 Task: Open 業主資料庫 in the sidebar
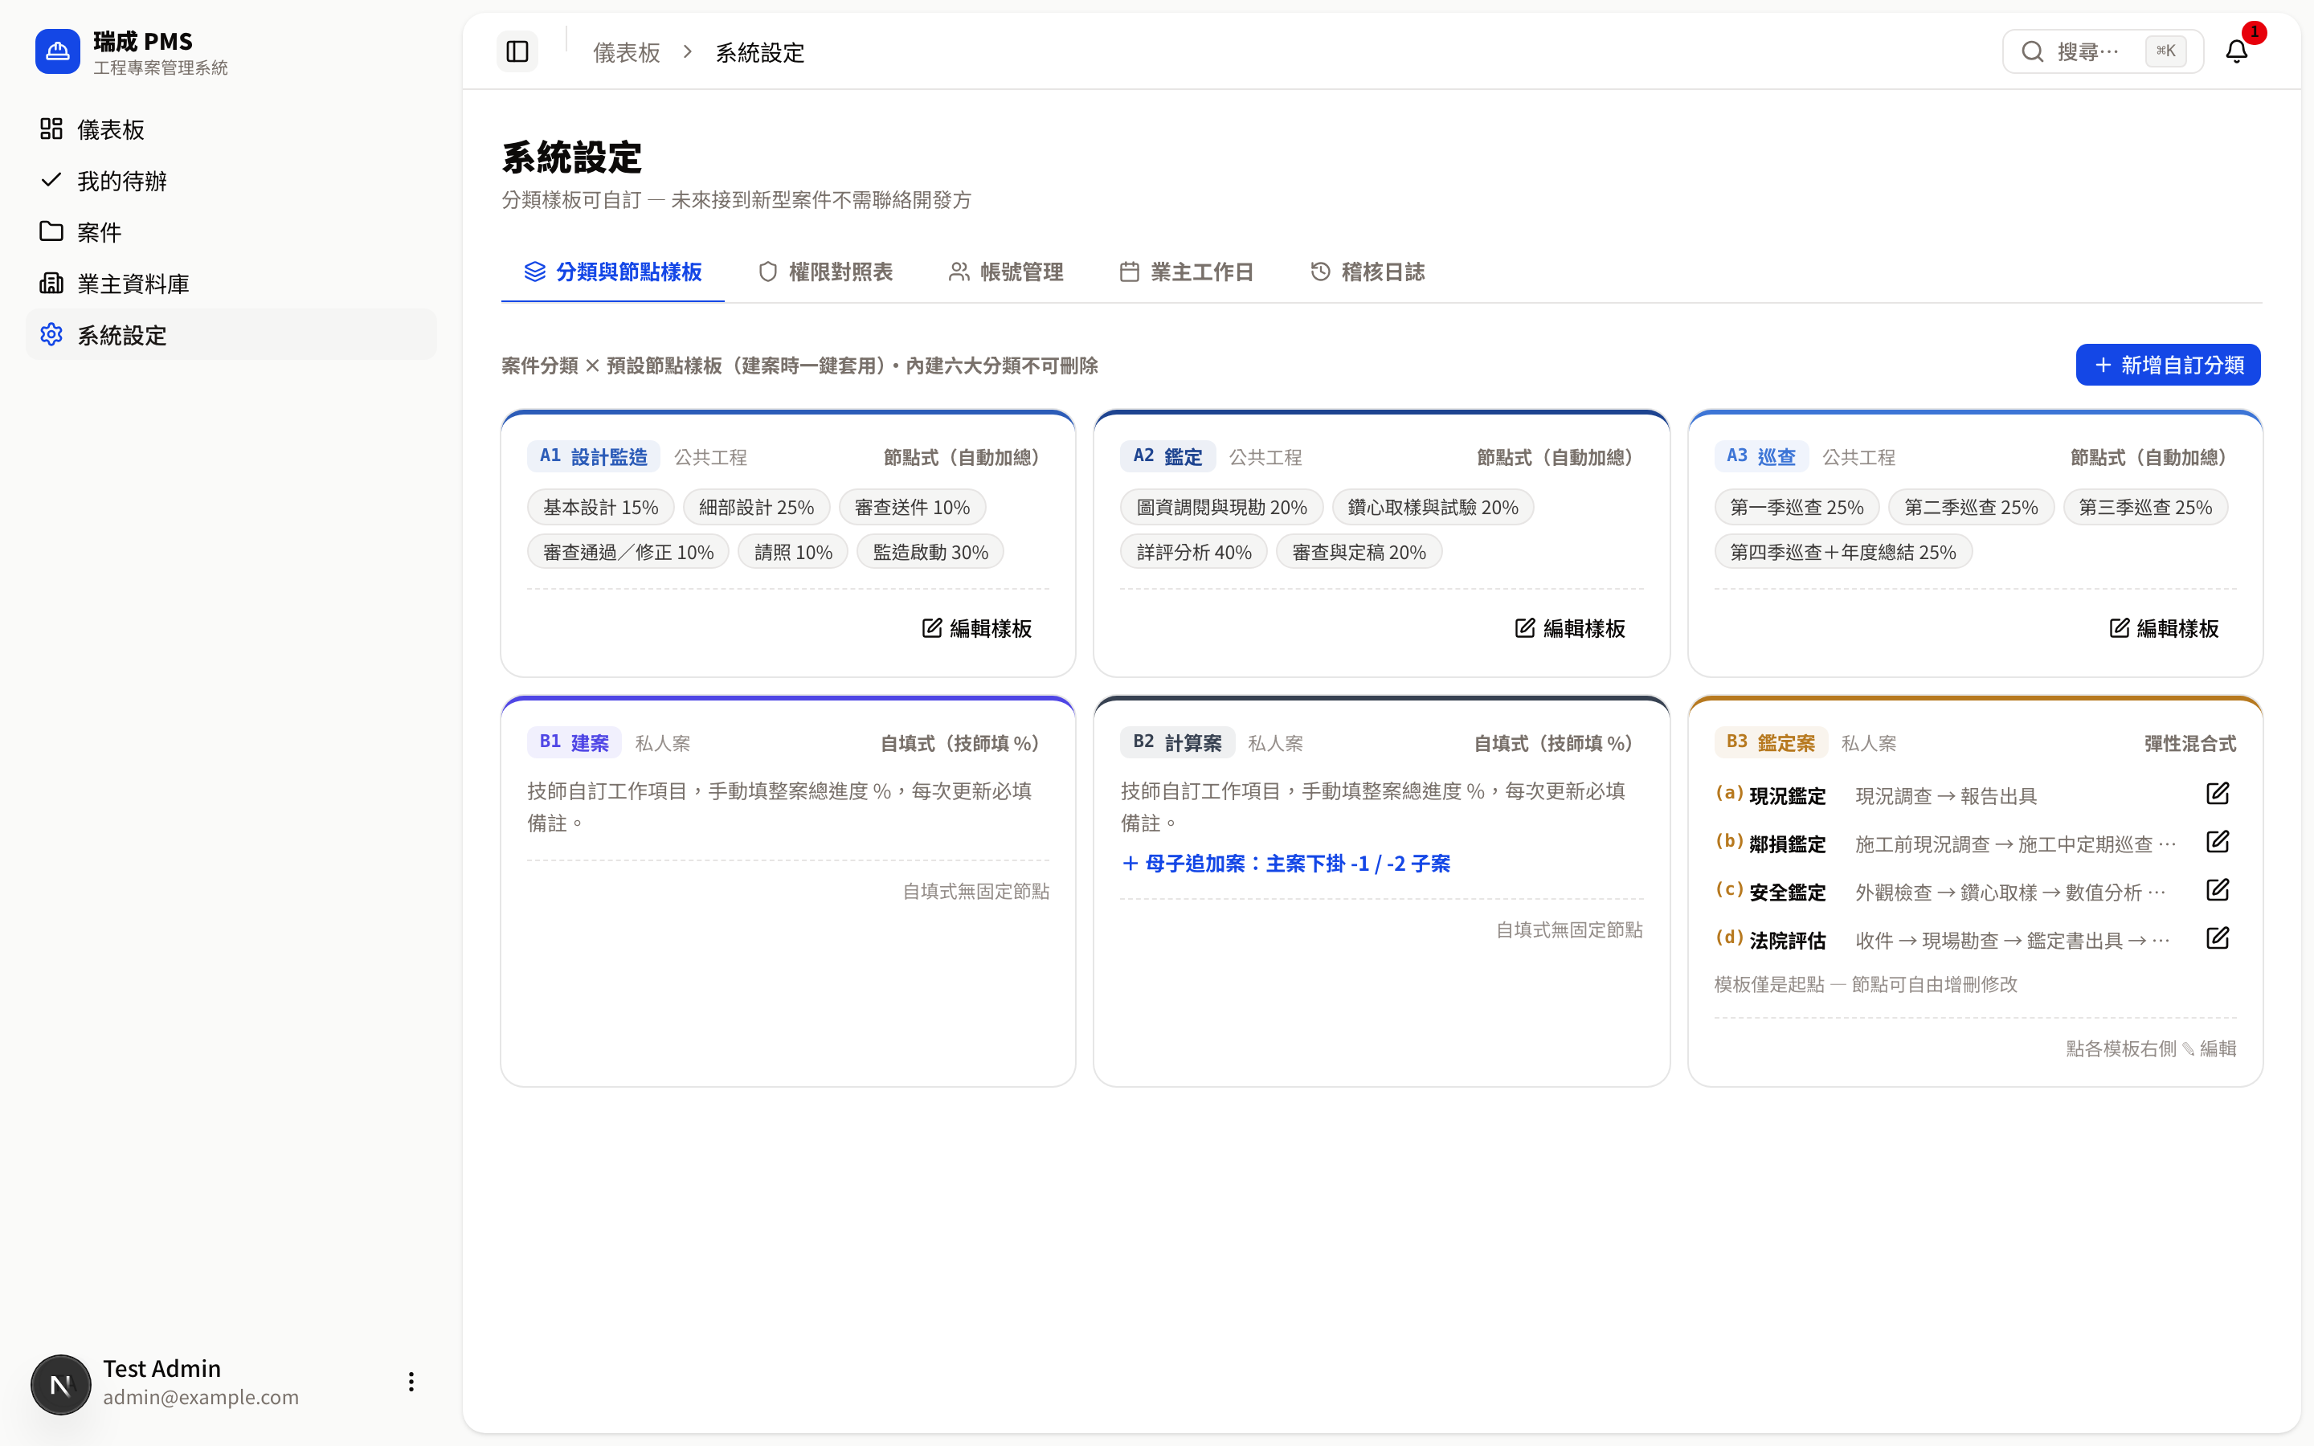pyautogui.click(x=231, y=283)
